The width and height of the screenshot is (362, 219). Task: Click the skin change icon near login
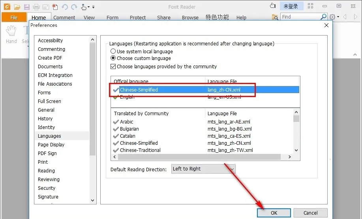click(273, 6)
